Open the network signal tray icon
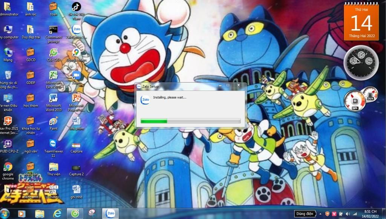The image size is (386, 219). pyautogui.click(x=354, y=214)
